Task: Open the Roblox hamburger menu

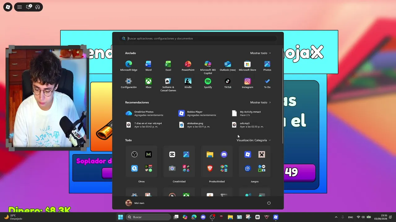Action: click(x=19, y=7)
